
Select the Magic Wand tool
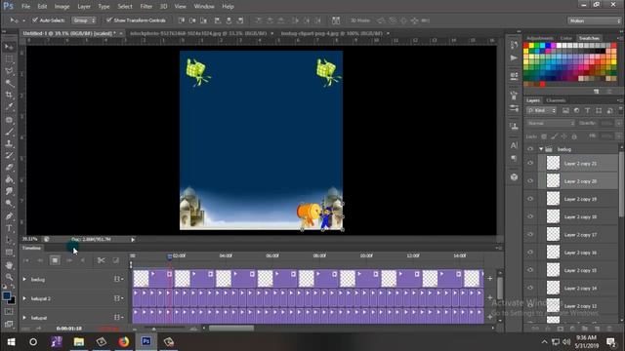pyautogui.click(x=9, y=83)
